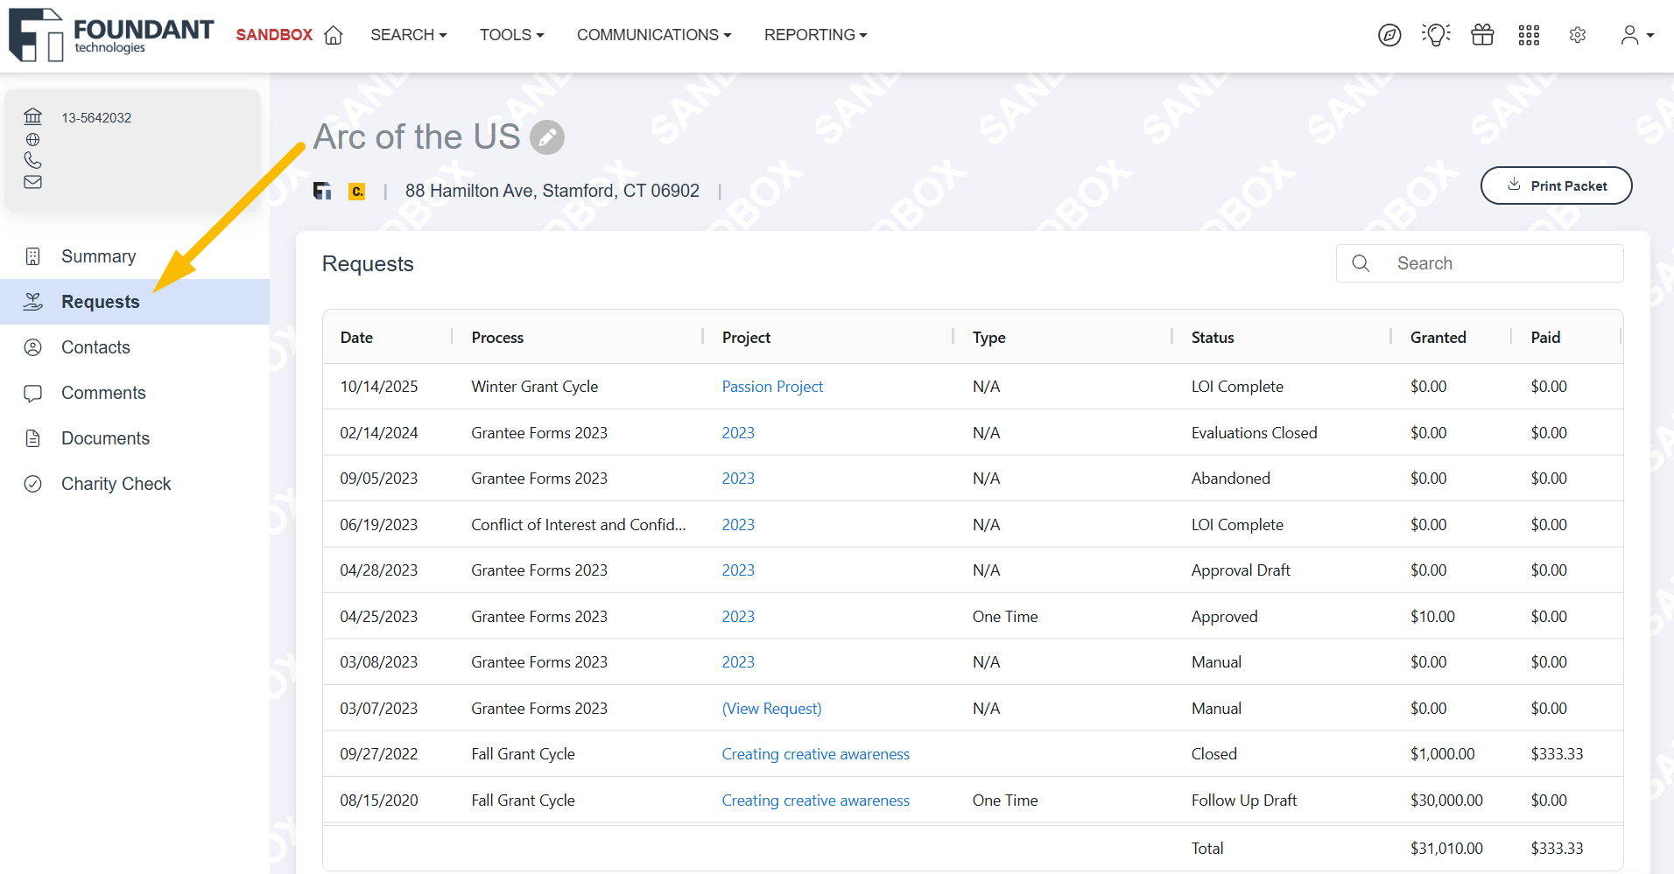Click the tax ID 13-5642032

[x=96, y=117]
